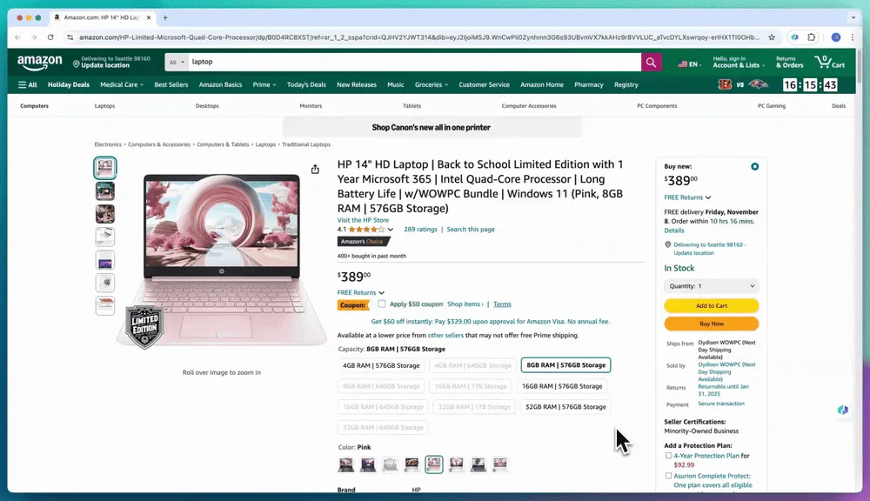
Task: Select the selected Pink color swatch
Action: click(434, 464)
